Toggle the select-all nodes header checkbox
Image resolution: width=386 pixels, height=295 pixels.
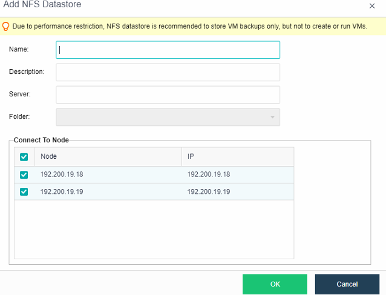click(24, 157)
